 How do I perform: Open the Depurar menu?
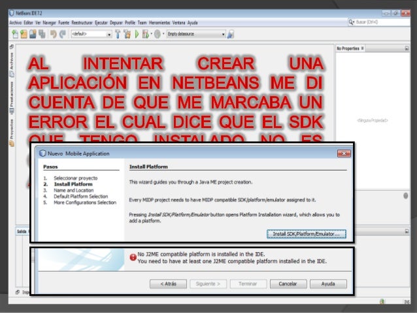click(x=116, y=23)
